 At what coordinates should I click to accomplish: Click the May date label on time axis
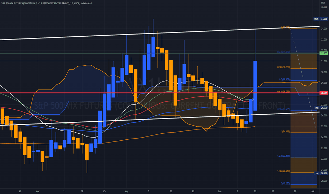126,191
